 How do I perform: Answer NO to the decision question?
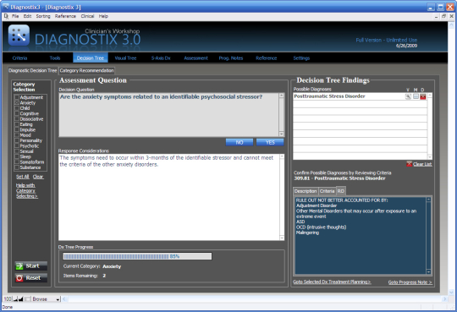pos(240,142)
